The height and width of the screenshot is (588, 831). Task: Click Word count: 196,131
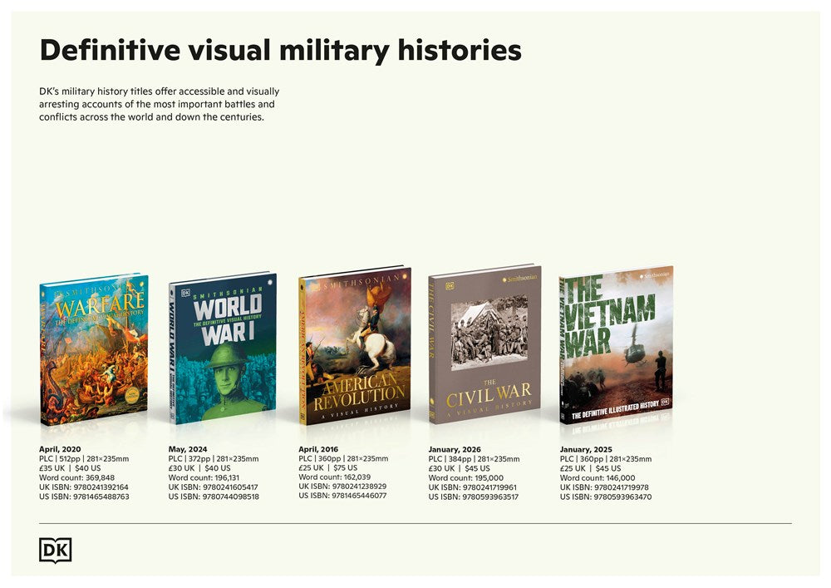pyautogui.click(x=204, y=477)
